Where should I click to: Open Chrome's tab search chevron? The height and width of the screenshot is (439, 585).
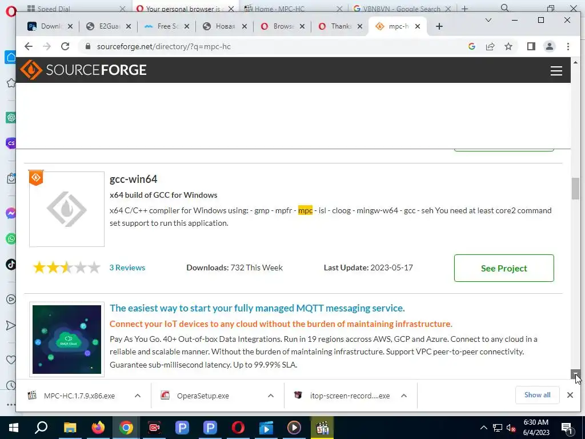pyautogui.click(x=488, y=20)
